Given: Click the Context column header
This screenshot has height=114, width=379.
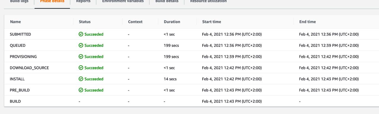Looking at the screenshot, I should [x=135, y=22].
